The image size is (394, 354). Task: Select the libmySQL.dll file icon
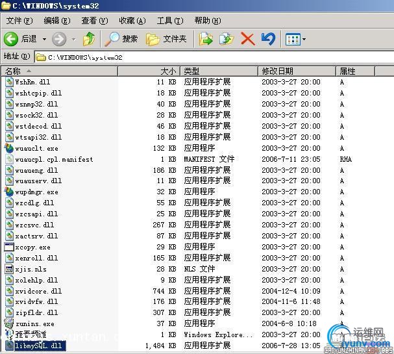(9, 346)
